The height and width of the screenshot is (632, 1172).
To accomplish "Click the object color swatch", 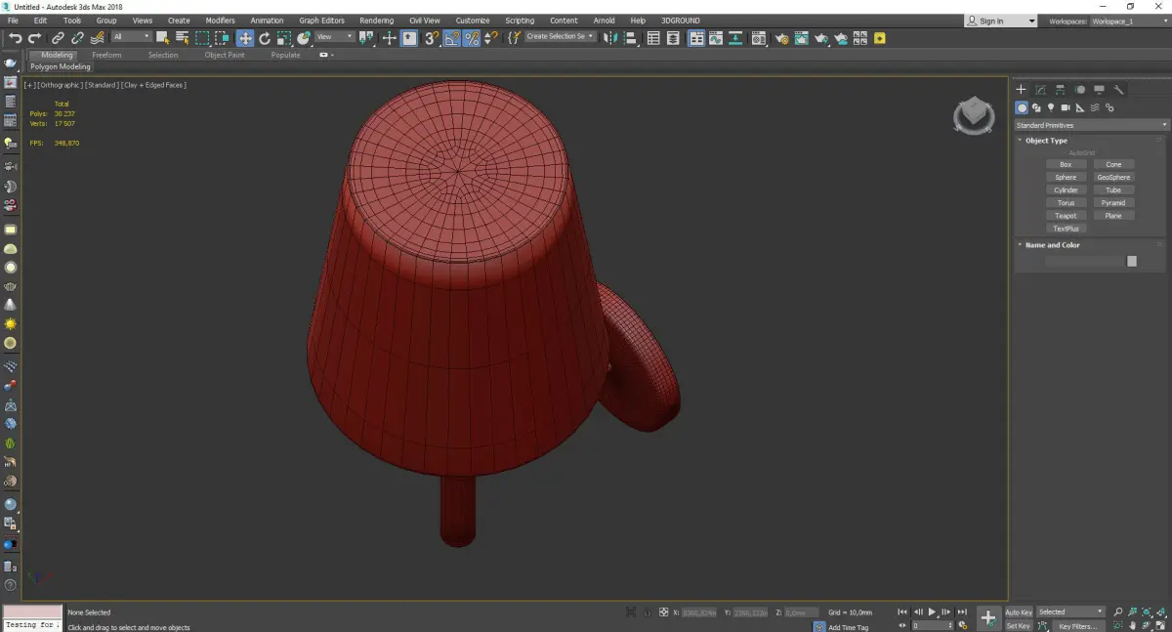I will coord(1132,261).
